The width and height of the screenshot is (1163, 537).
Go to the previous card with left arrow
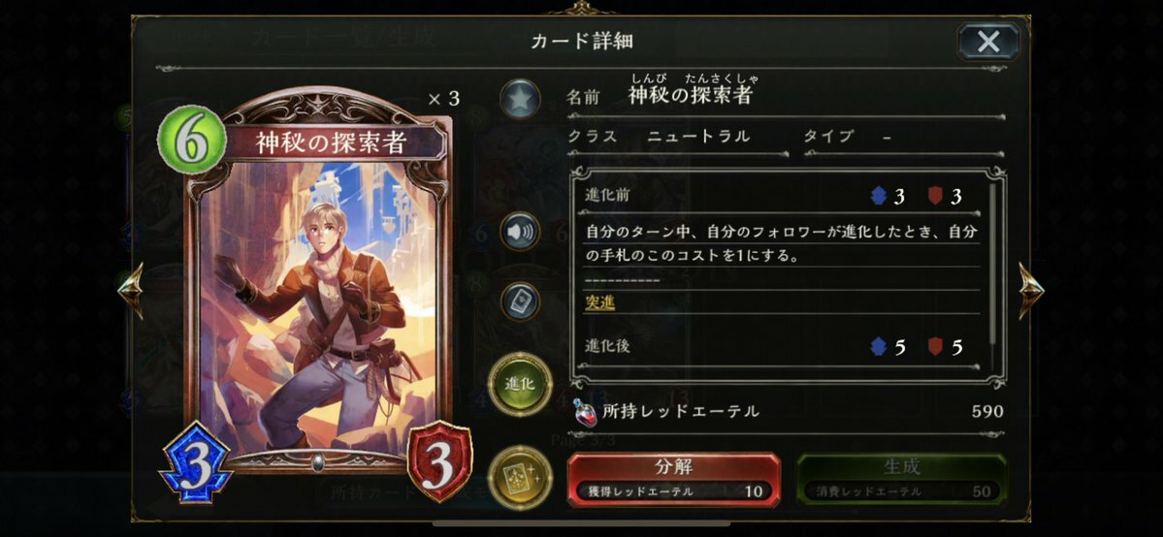tap(131, 290)
